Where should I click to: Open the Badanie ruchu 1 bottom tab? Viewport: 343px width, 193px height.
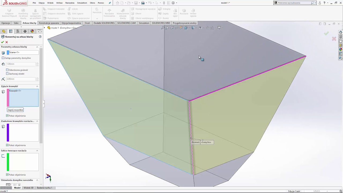pos(44,188)
